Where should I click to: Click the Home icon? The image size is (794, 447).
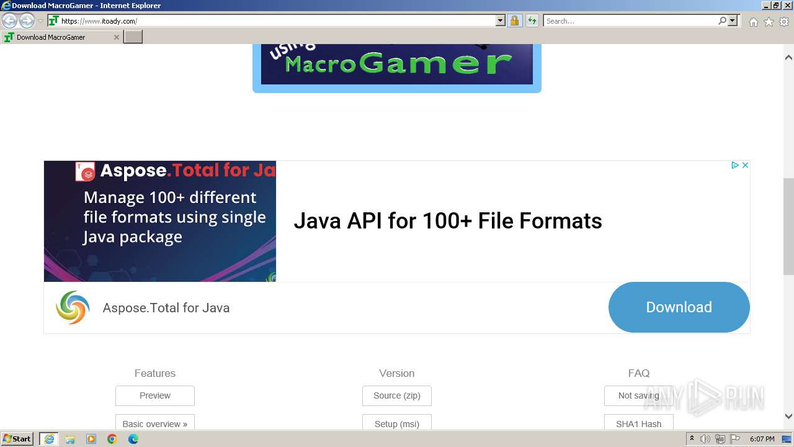pos(753,22)
